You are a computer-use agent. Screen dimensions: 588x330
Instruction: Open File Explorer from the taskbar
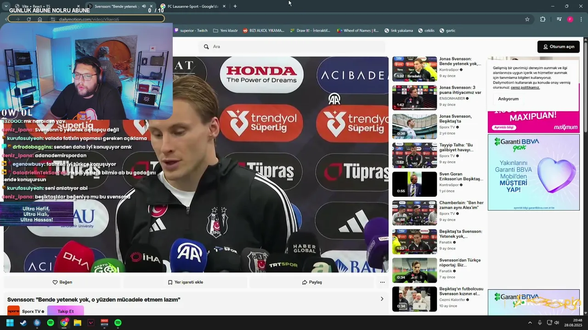(77, 323)
